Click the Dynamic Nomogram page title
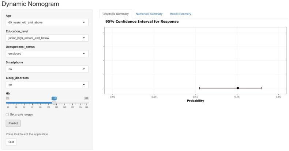 (30, 4)
